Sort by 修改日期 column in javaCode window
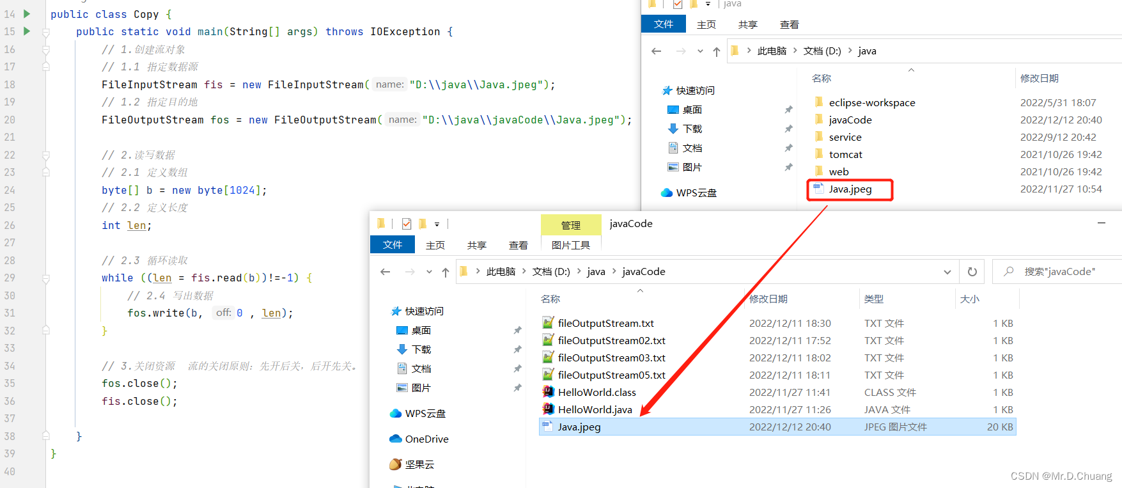This screenshot has height=488, width=1122. point(768,299)
